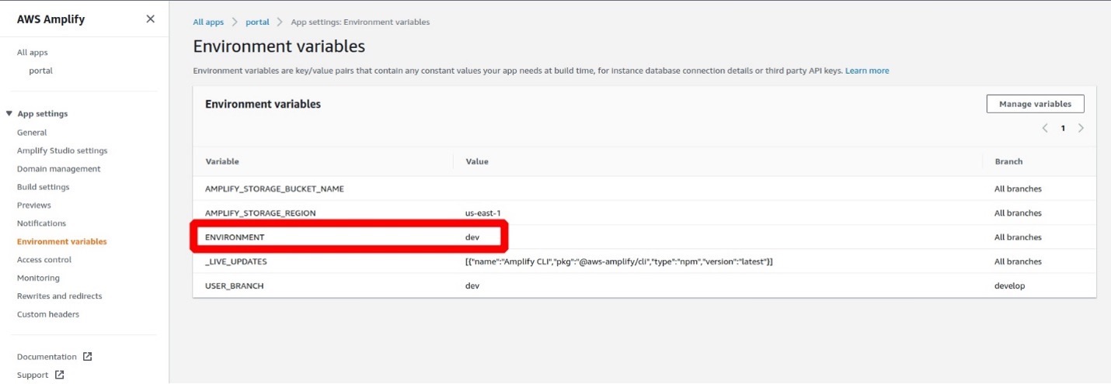Navigate to Build settings
The width and height of the screenshot is (1111, 384).
pyautogui.click(x=44, y=187)
